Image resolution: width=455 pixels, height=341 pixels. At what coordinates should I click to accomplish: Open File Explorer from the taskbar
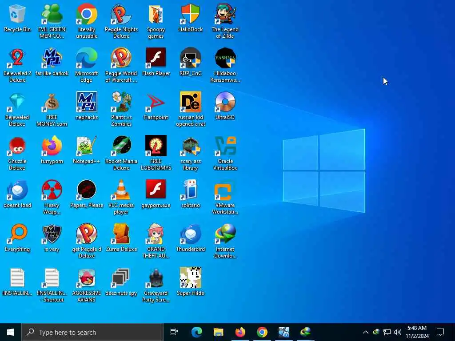point(218,332)
